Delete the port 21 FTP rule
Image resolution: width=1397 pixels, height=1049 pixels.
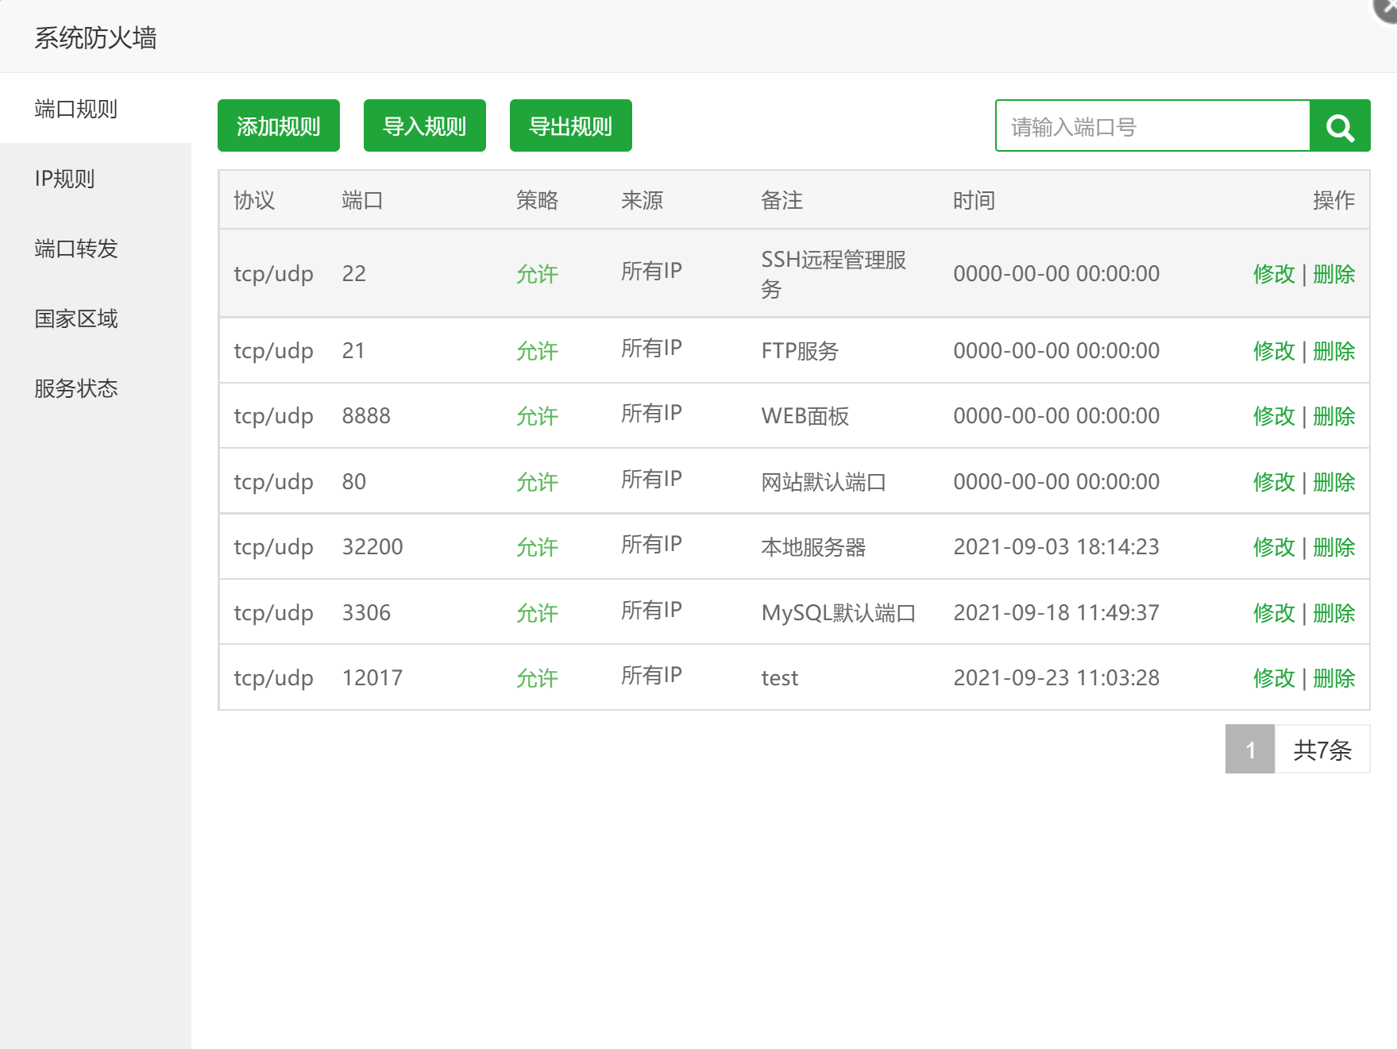click(x=1333, y=351)
